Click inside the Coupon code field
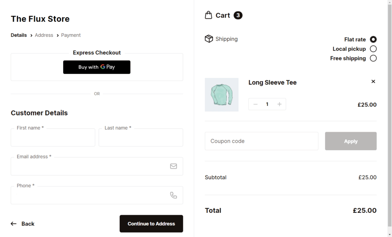Screen dimensions: 392x237 pyautogui.click(x=261, y=141)
